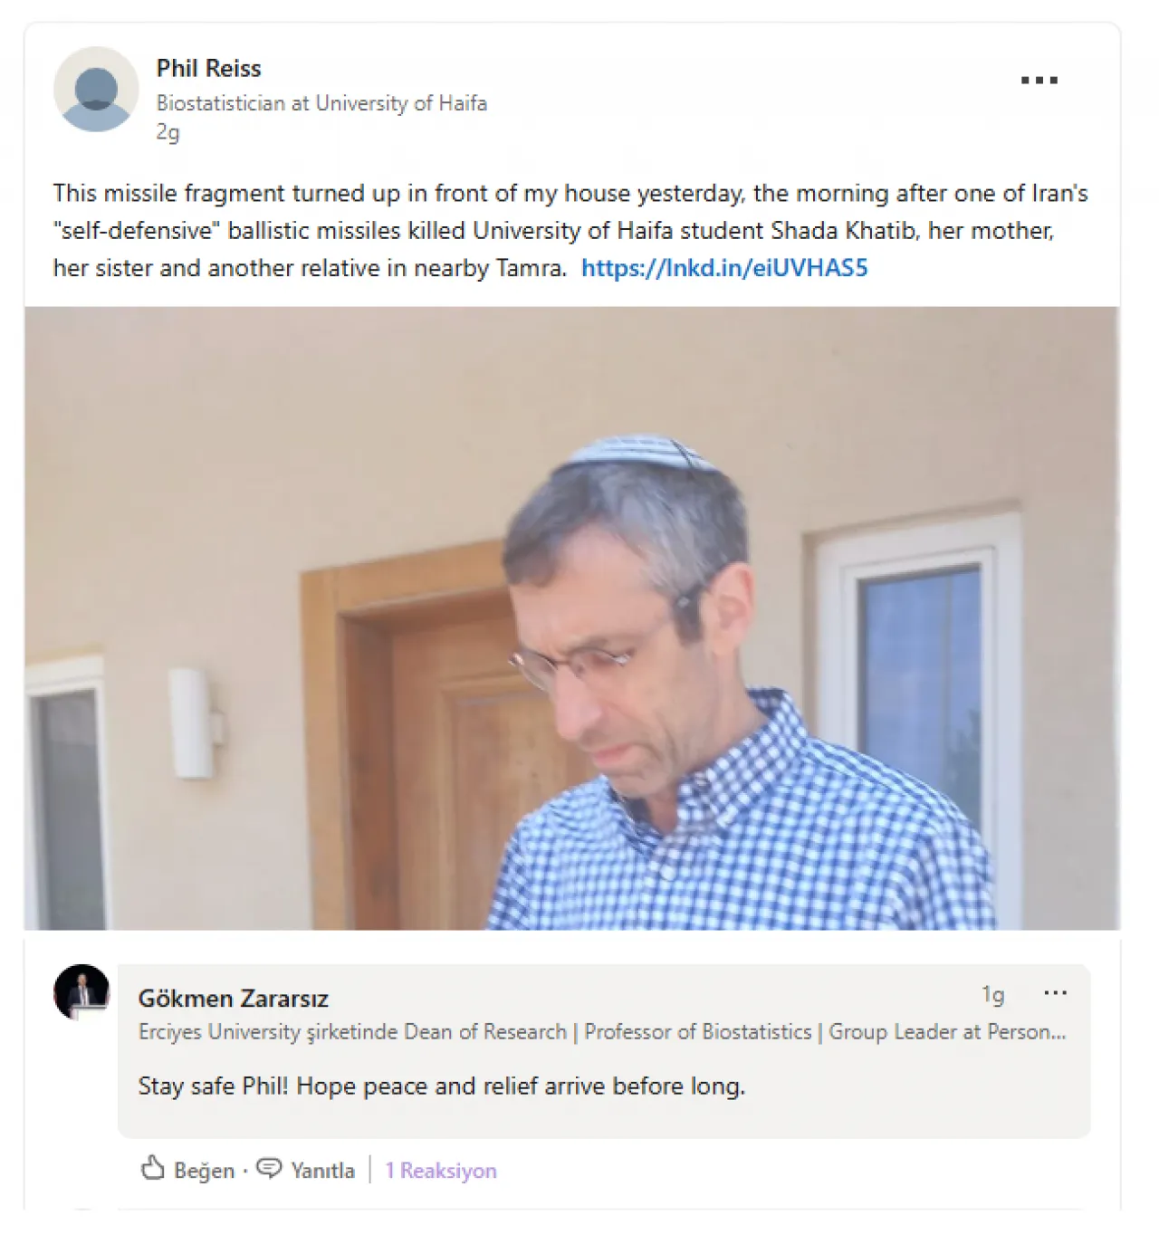The image size is (1159, 1244).
Task: Click the 2g post timestamp
Action: [x=168, y=132]
